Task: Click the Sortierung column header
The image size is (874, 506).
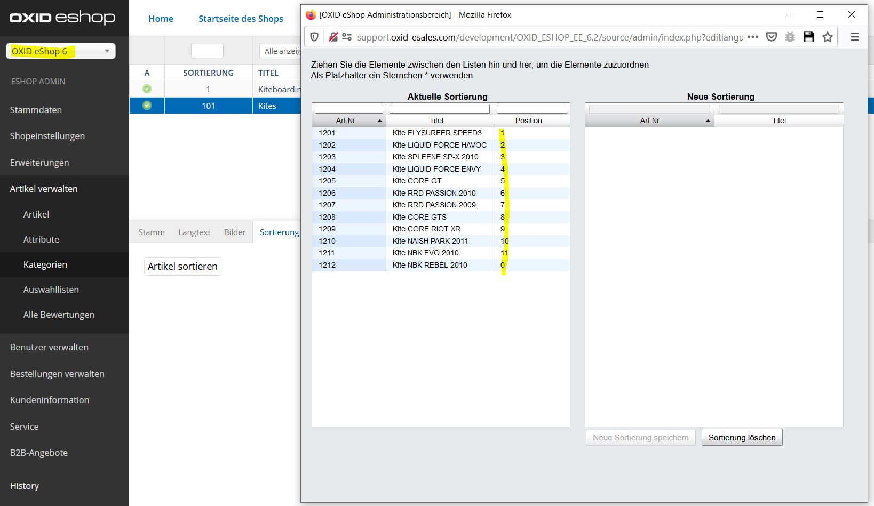Action: tap(208, 73)
